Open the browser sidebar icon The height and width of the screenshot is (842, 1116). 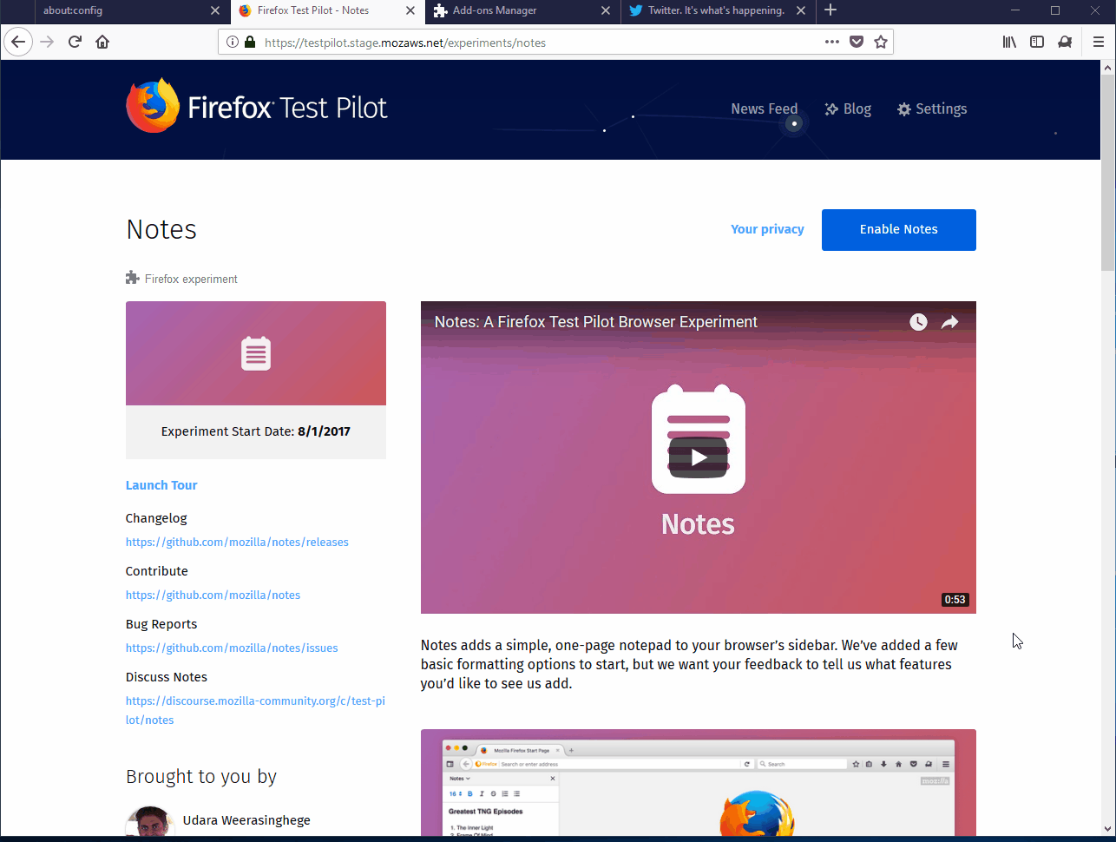tap(1037, 41)
